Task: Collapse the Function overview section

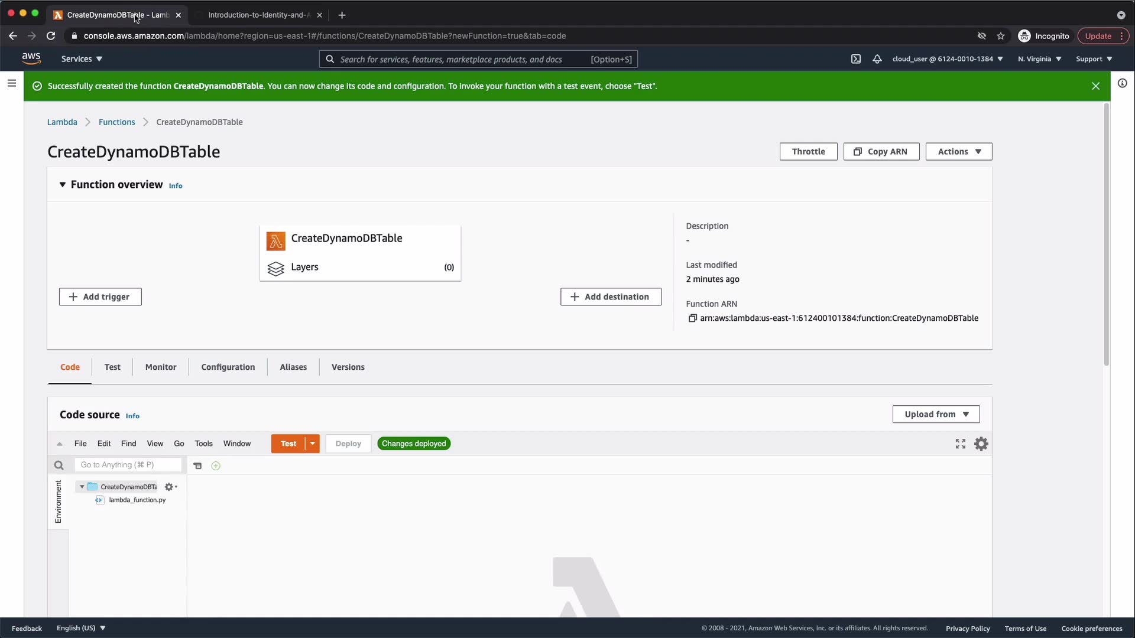Action: pos(62,185)
